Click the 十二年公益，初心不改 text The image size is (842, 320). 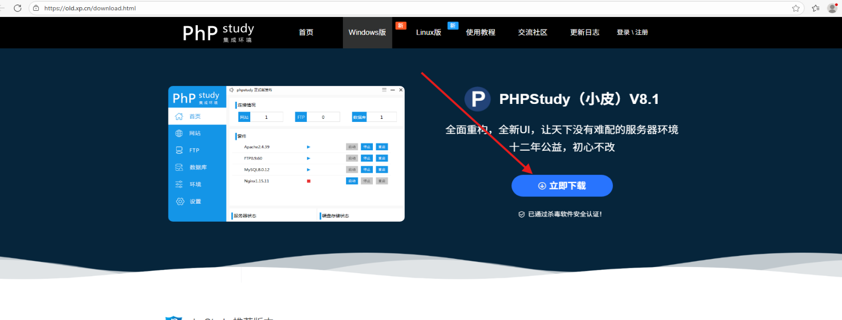pos(562,147)
